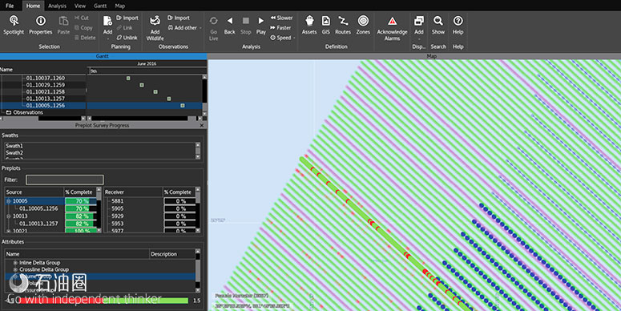Collapse the 10005 source node
The width and height of the screenshot is (621, 311).
[8, 201]
